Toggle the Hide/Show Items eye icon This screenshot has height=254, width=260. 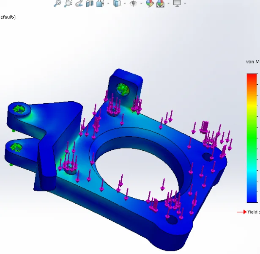coord(133,3)
